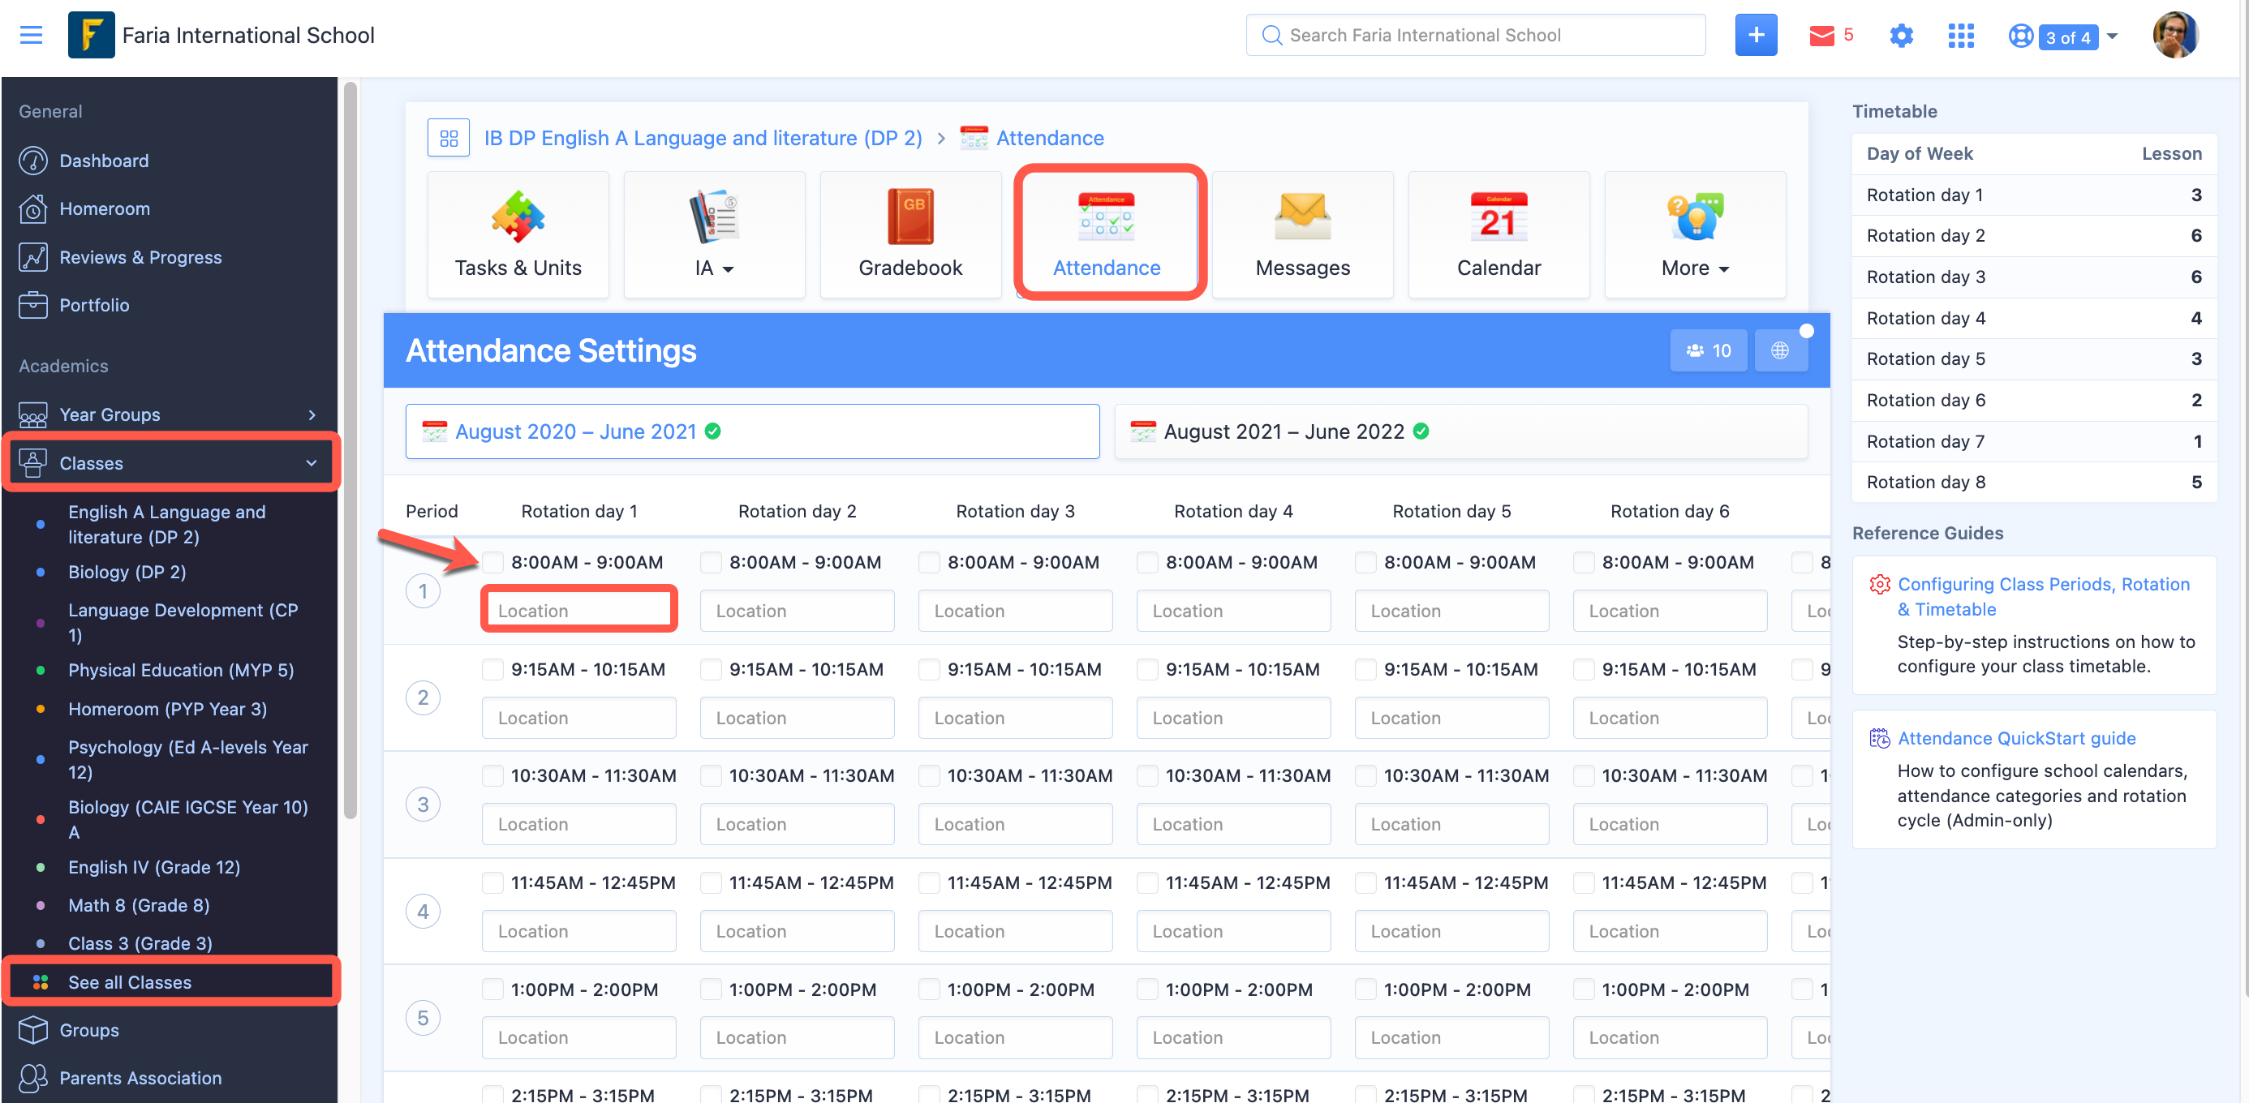Open the Calendar tab tile
This screenshot has height=1103, width=2249.
1499,234
